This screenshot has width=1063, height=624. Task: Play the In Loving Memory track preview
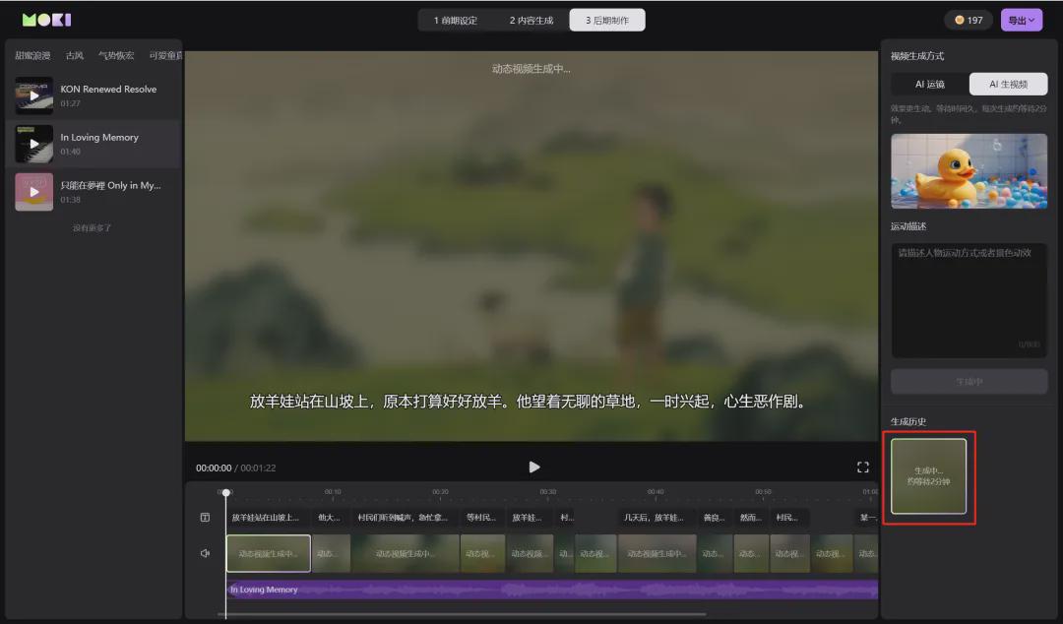click(34, 144)
